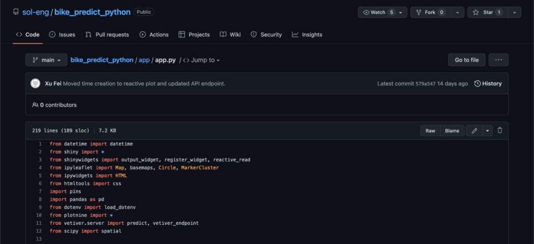This screenshot has width=534, height=244.
Task: Click the shinywidgets import line
Action: [150, 160]
